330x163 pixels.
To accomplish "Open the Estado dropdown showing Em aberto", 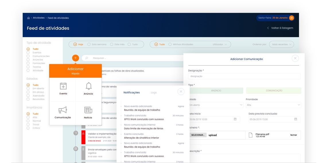I will coord(216,105).
